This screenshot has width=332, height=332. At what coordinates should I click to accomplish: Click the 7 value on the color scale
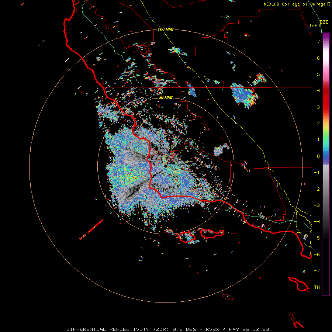click(x=318, y=41)
